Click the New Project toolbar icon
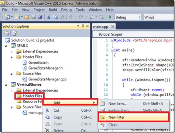The image size is (175, 133). click(7, 17)
